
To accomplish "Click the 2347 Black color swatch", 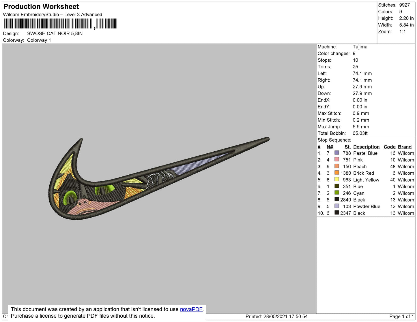I will coord(336,213).
